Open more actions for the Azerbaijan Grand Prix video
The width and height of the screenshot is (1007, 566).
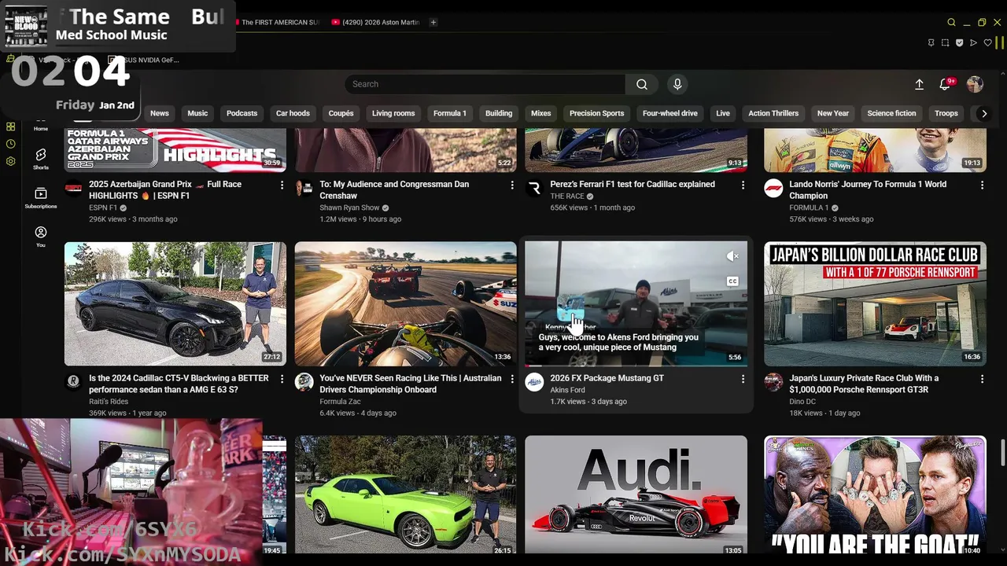click(282, 185)
